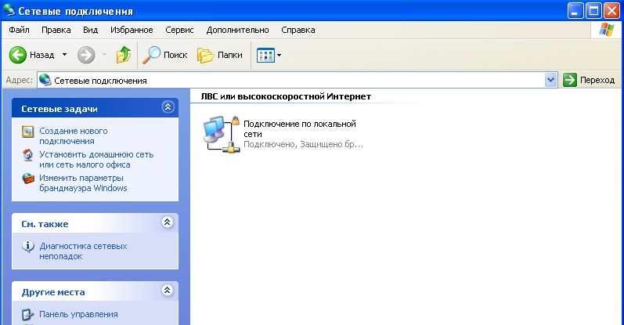Click the home network setup icon
The height and width of the screenshot is (325, 624).
pyautogui.click(x=28, y=155)
